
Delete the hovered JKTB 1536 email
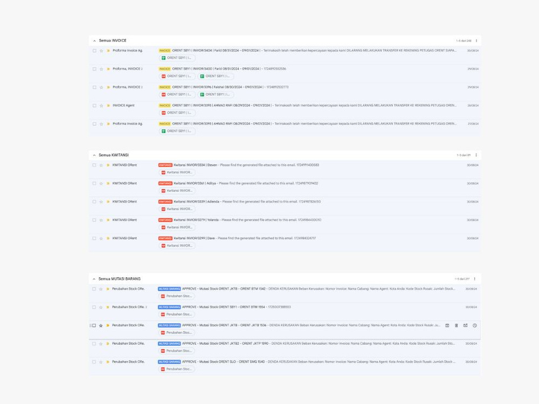pos(456,325)
